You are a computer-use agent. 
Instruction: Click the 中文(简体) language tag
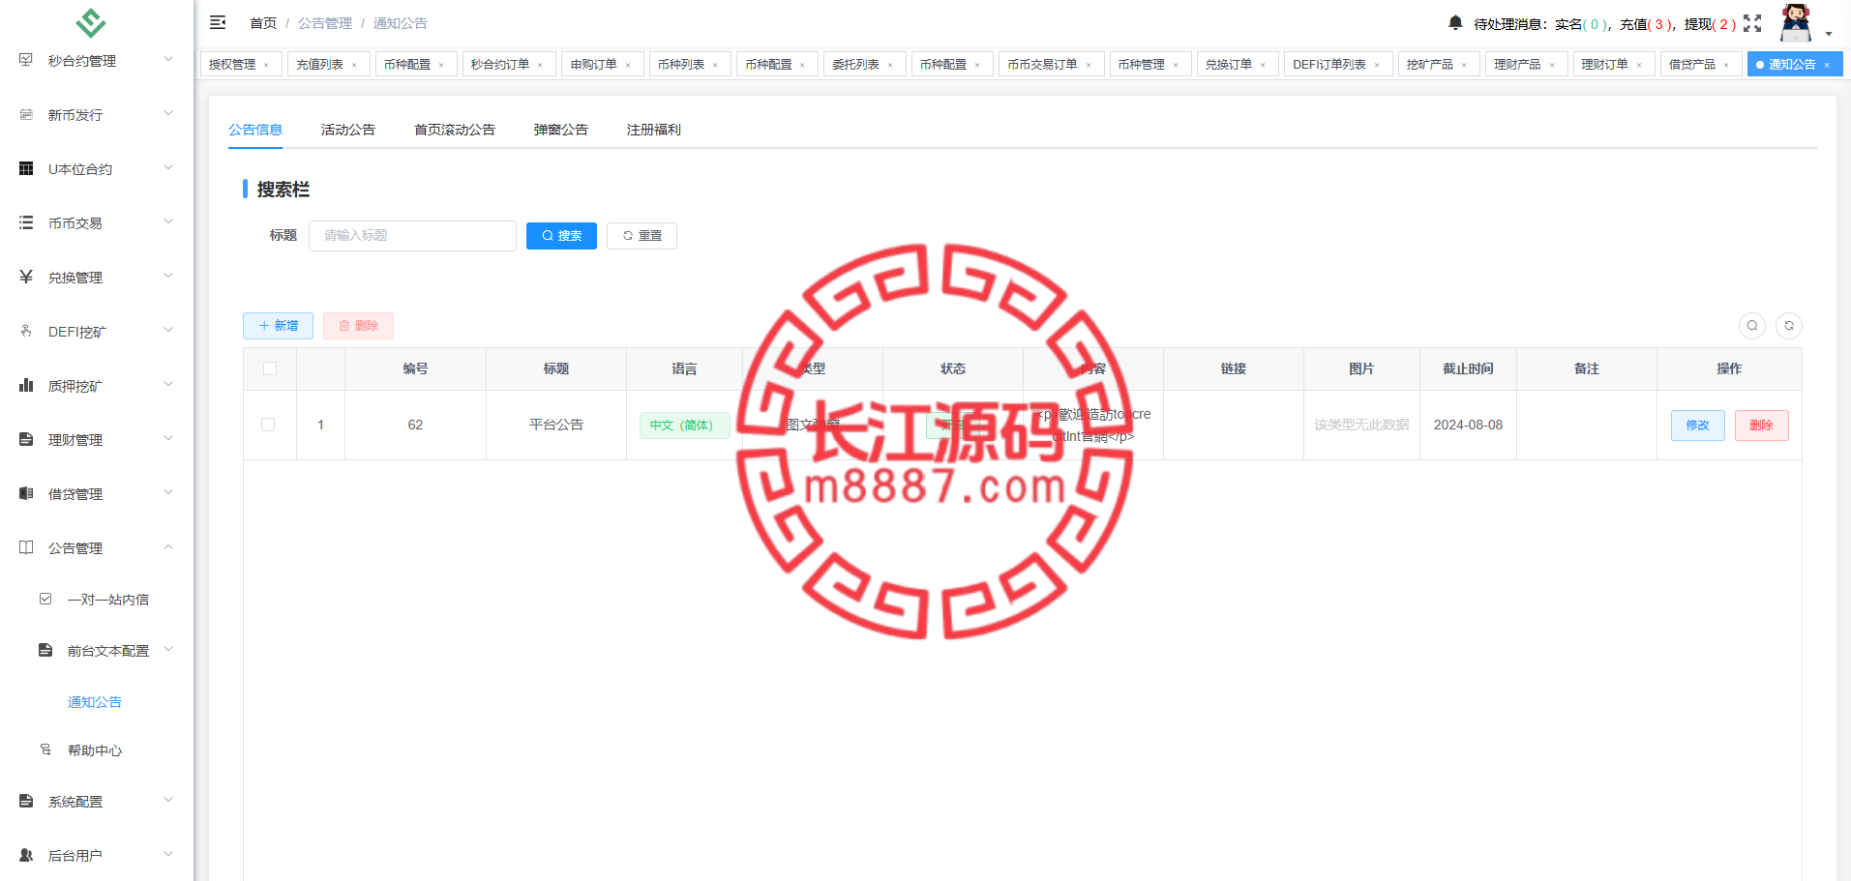[684, 426]
